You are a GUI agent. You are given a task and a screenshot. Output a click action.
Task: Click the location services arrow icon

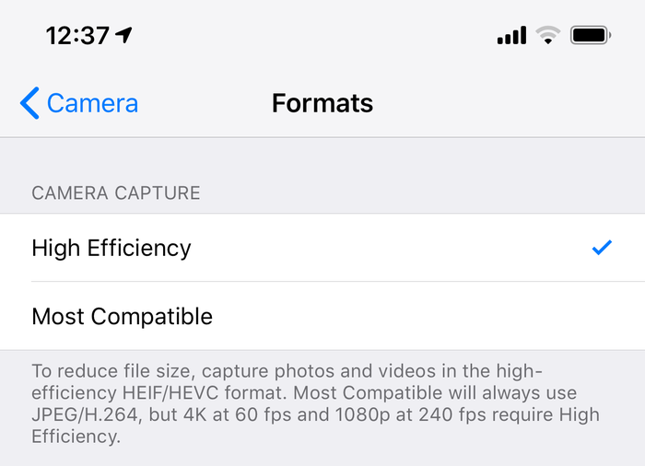point(123,35)
